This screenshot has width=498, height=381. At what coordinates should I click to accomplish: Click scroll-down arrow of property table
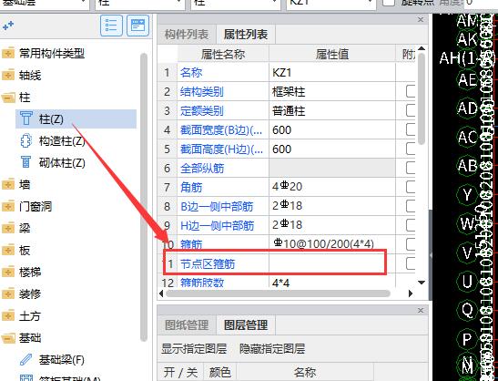422,283
